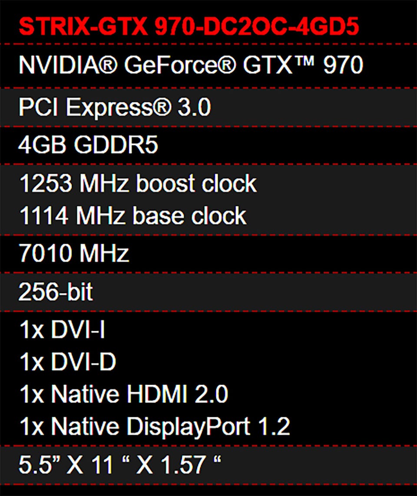Click the 1x Native HDMI 2.0 line
The height and width of the screenshot is (496, 417).
pyautogui.click(x=124, y=394)
